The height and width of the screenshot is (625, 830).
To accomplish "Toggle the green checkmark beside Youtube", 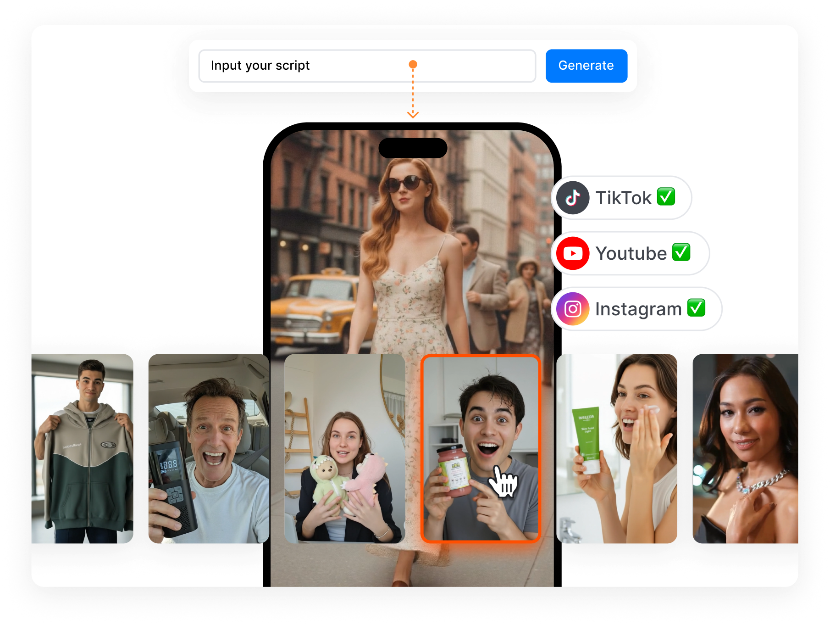I will coord(681,252).
